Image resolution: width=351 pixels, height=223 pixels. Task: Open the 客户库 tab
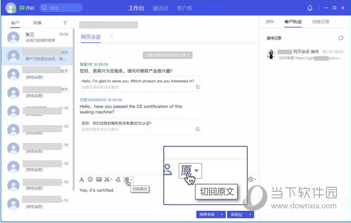184,8
